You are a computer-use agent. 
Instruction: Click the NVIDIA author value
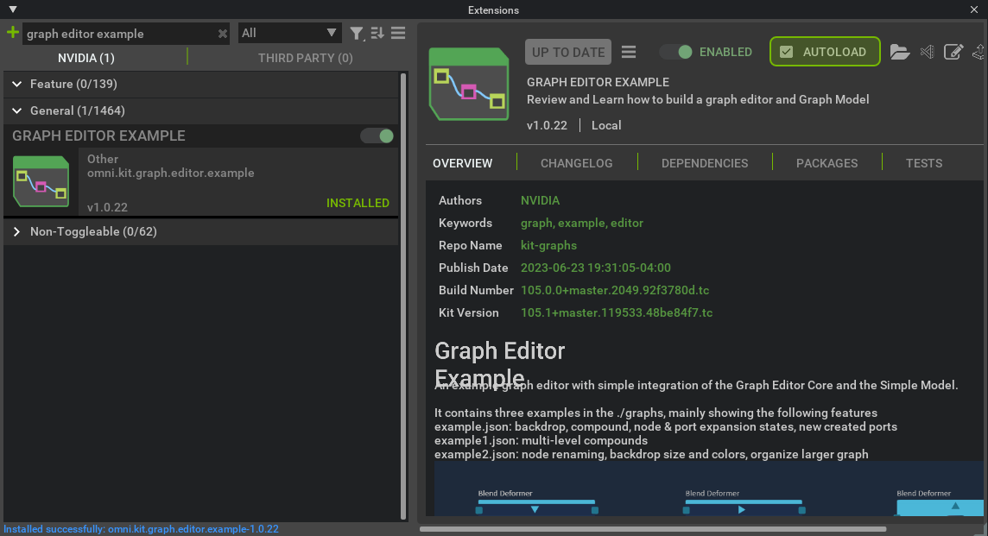pos(540,200)
